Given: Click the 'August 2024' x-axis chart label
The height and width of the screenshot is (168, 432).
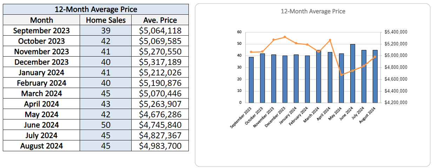Looking at the screenshot, I should tap(368, 116).
